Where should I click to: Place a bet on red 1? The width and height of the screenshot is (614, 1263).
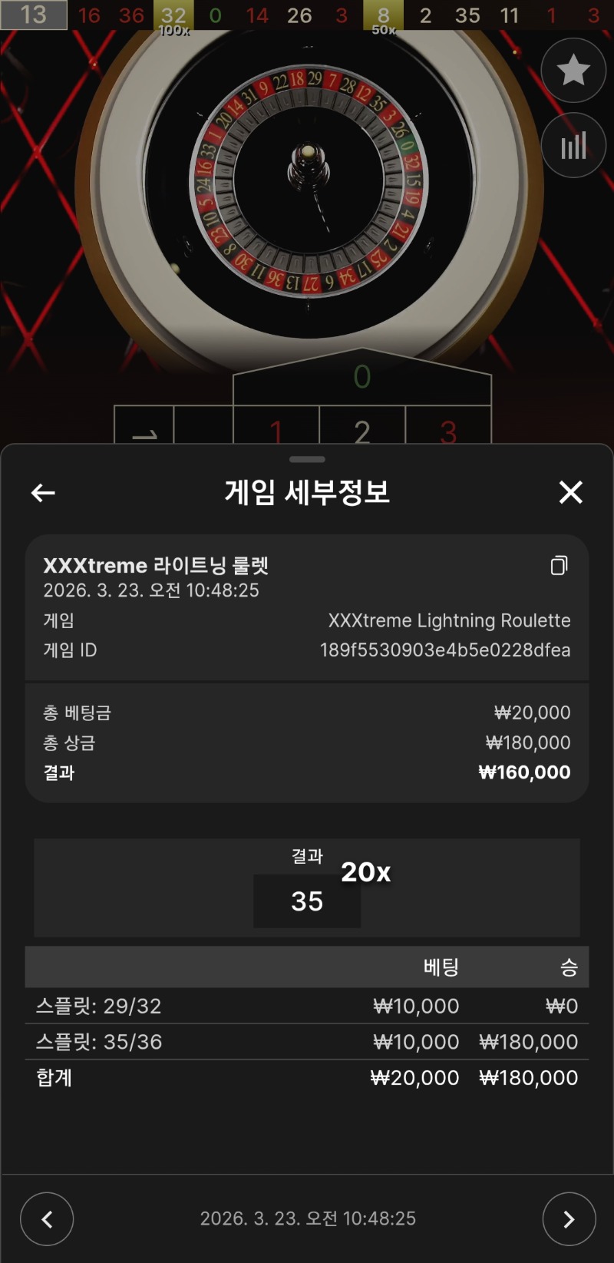[x=276, y=425]
